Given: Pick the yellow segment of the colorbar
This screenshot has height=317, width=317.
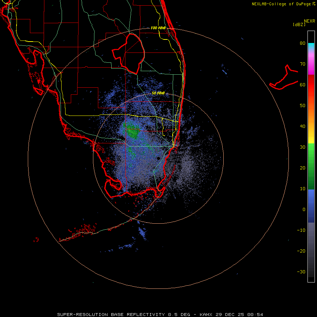Looking at the screenshot, I should click(x=311, y=138).
